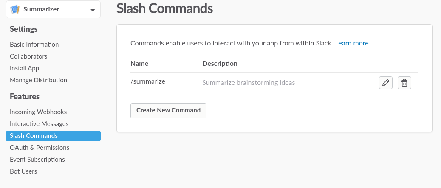441x188 pixels.
Task: Click the /summarize command name
Action: (148, 81)
